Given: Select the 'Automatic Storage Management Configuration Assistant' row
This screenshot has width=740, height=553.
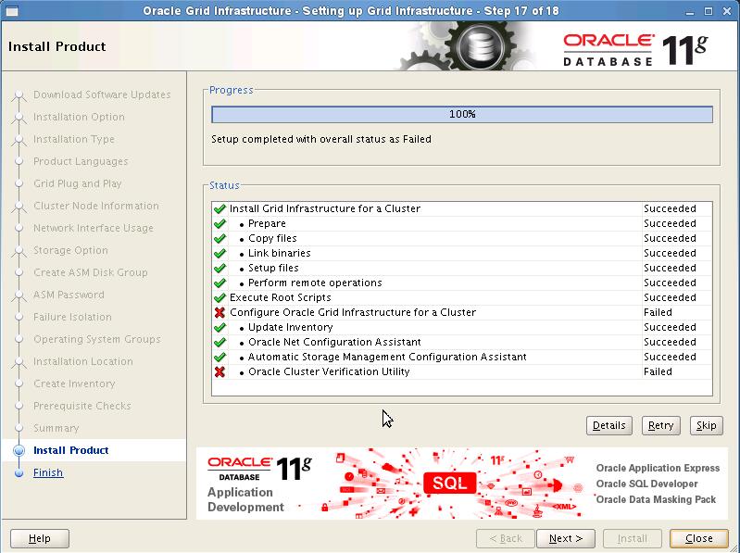Looking at the screenshot, I should (x=462, y=358).
